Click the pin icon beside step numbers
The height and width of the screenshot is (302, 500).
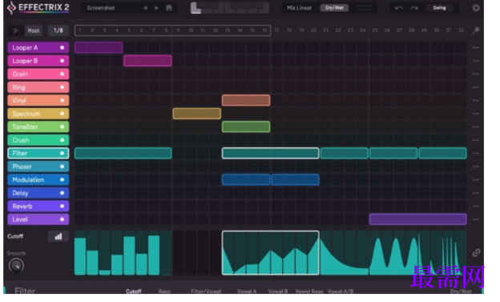point(476,30)
